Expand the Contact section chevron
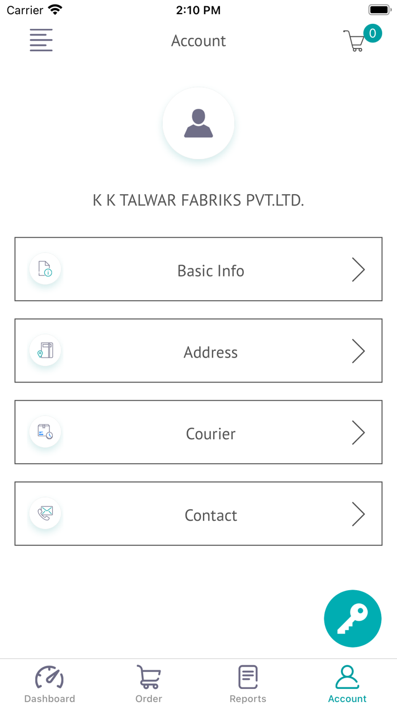Image resolution: width=397 pixels, height=706 pixels. (x=358, y=514)
